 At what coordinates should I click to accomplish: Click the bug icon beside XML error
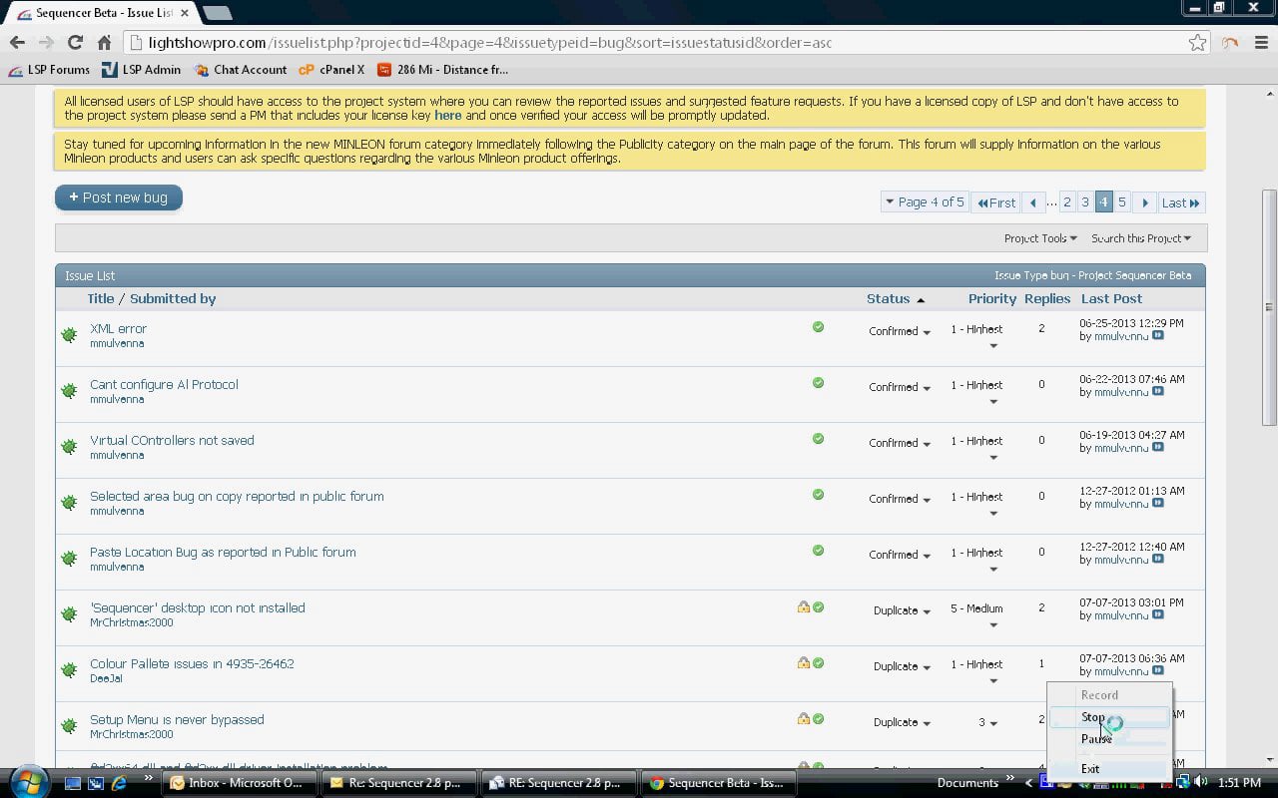(69, 335)
